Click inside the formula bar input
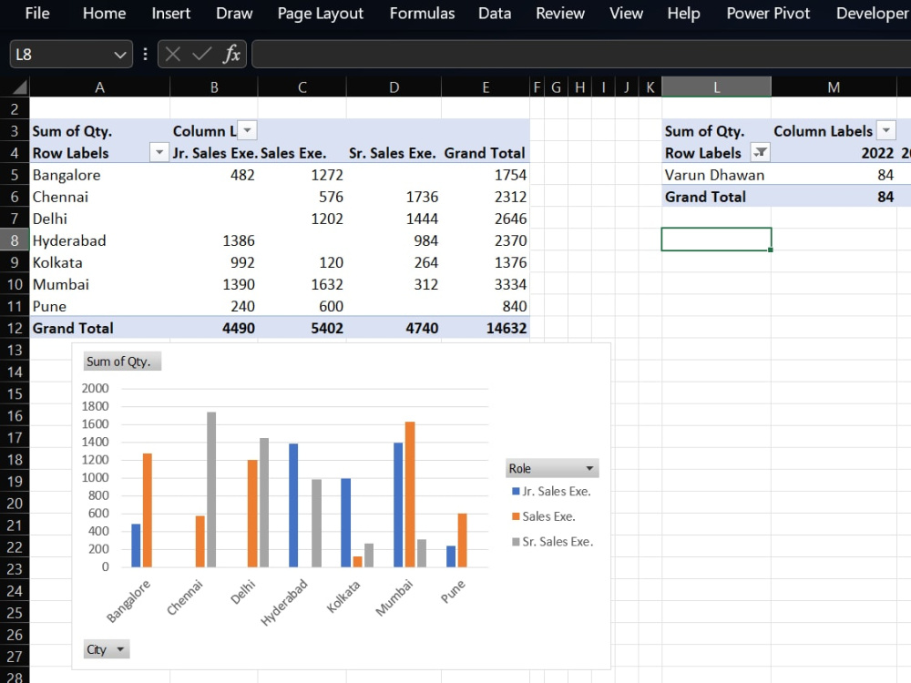The width and height of the screenshot is (911, 683). [581, 54]
